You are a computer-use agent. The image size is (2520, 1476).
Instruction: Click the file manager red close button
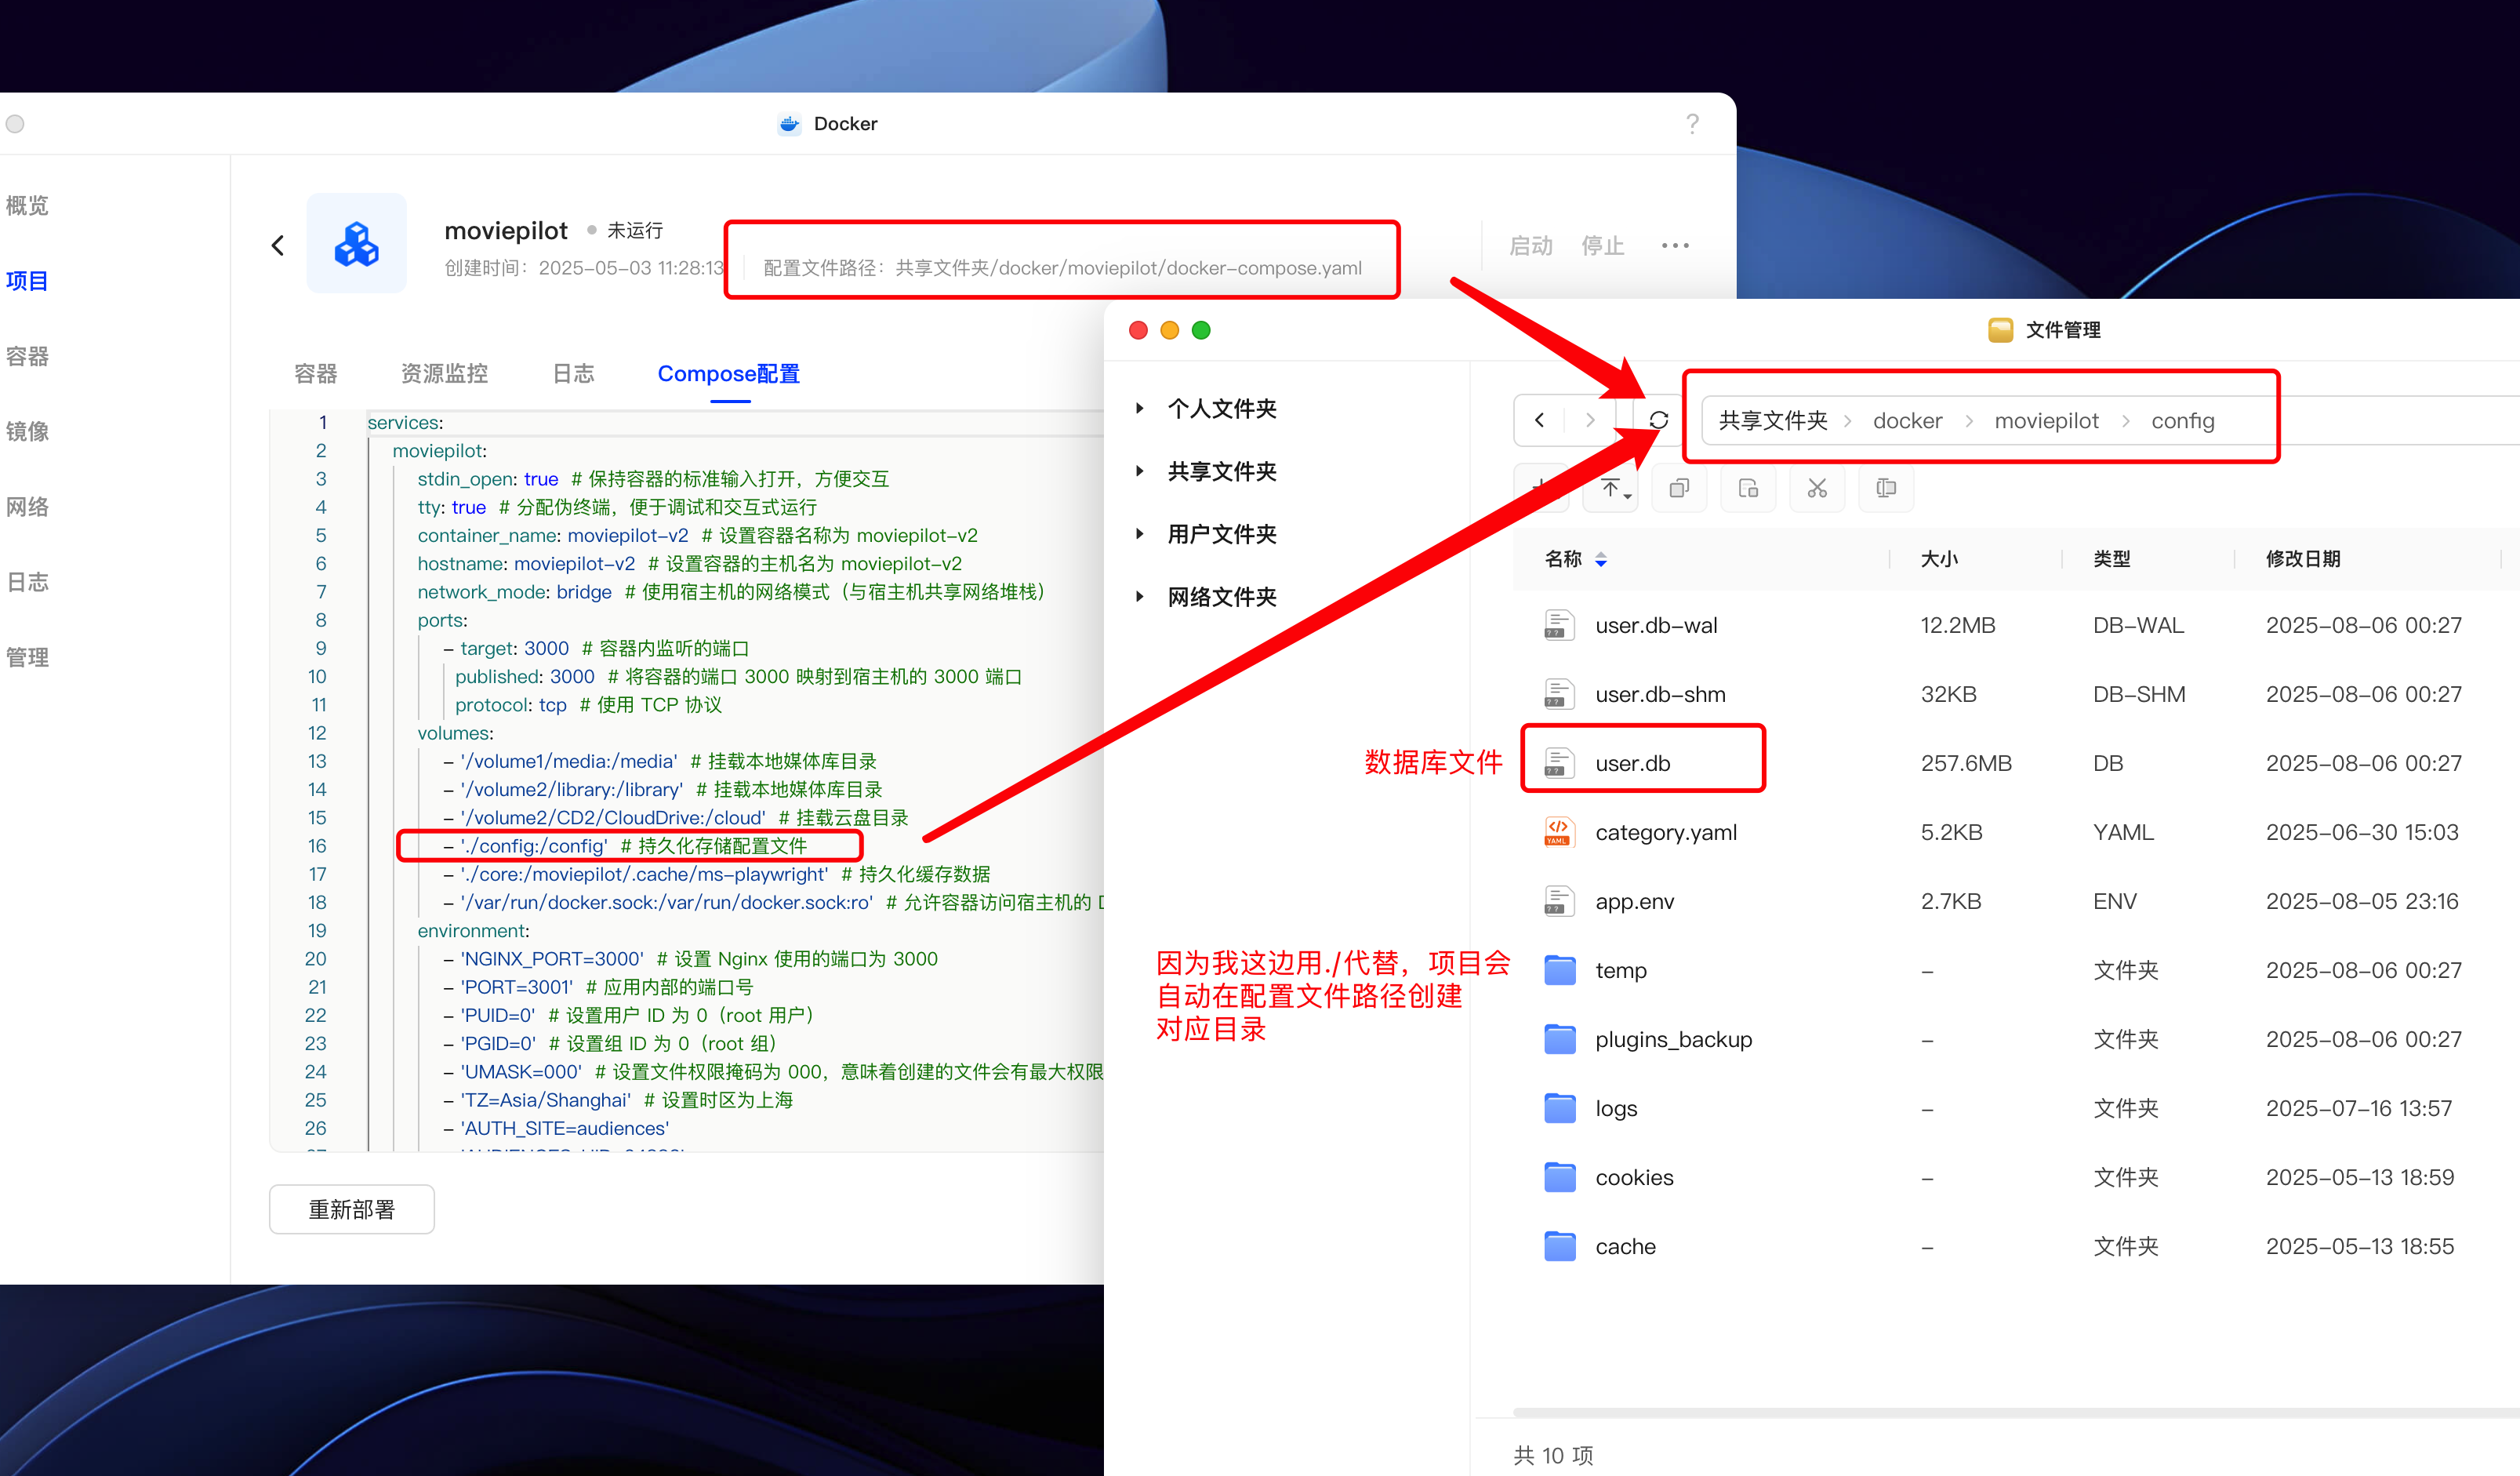pyautogui.click(x=1138, y=330)
